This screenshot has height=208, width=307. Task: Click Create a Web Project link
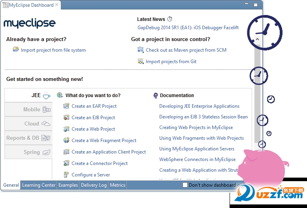[93, 129]
